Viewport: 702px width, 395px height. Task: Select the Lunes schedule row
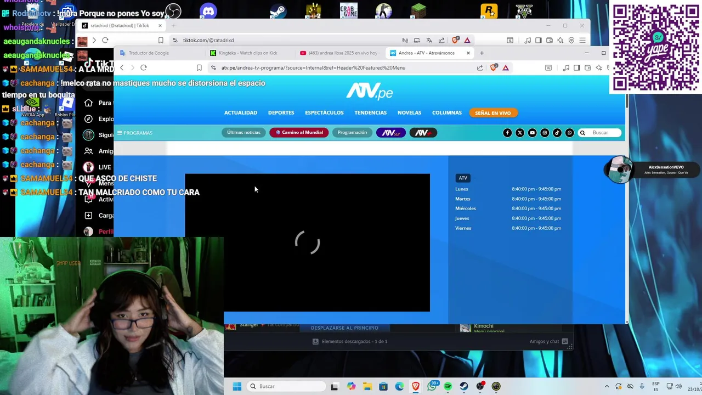[x=508, y=189]
